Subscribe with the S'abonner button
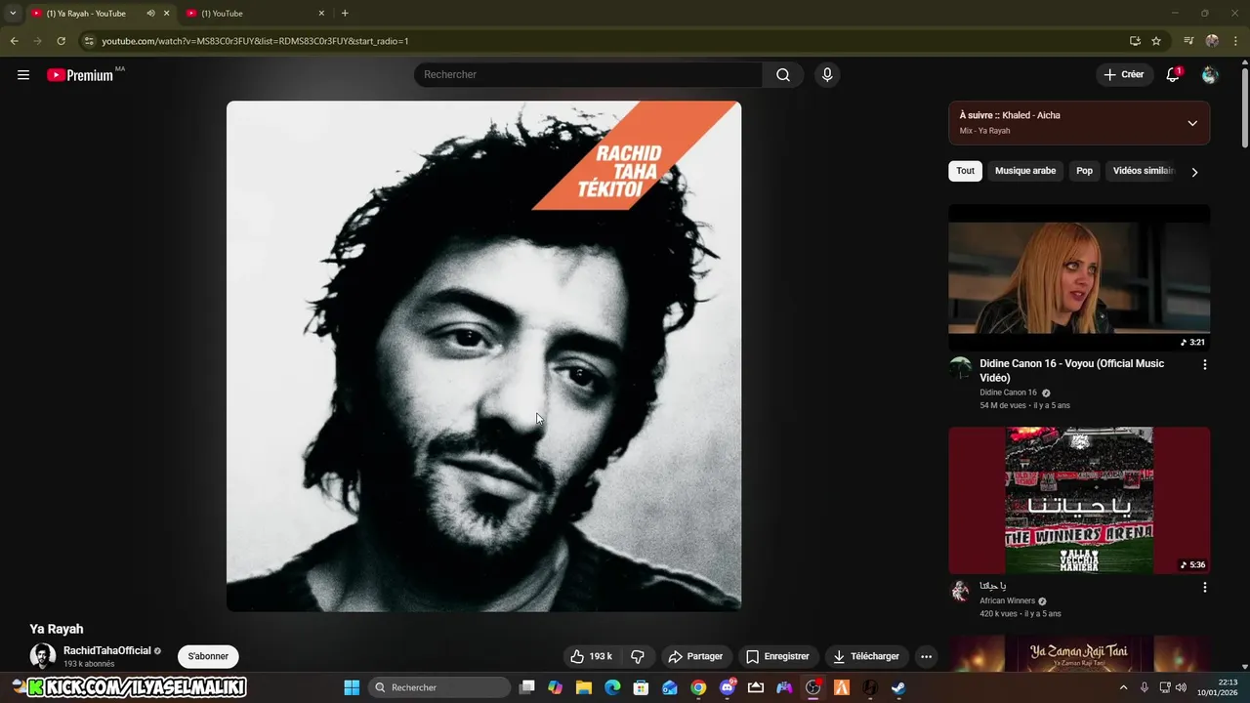Screen dimensions: 1250x703 click(x=208, y=657)
